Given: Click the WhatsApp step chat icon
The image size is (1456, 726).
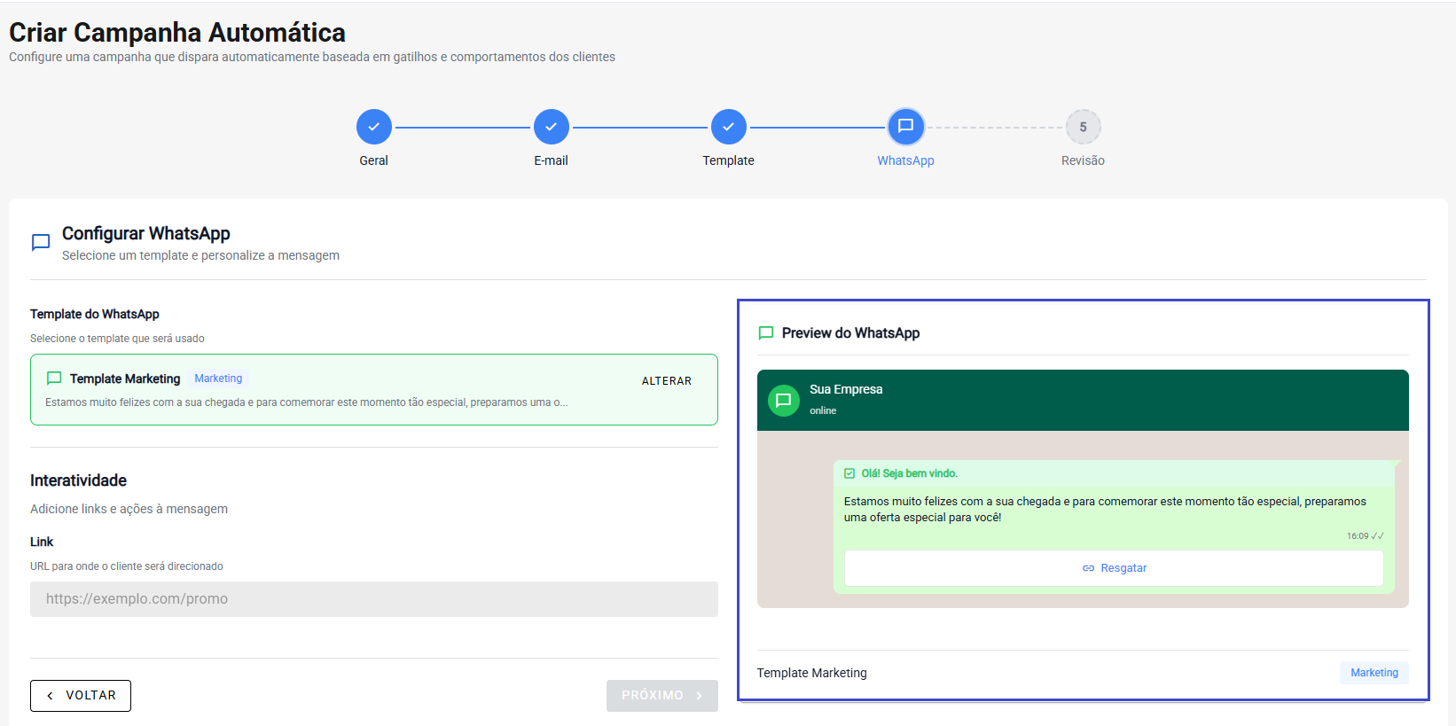Looking at the screenshot, I should point(905,127).
